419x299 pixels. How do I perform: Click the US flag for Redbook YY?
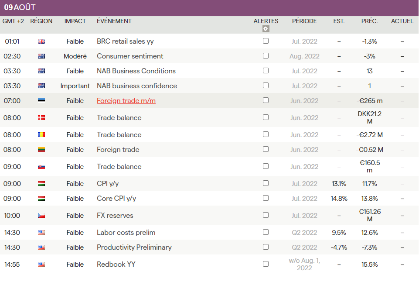pyautogui.click(x=41, y=265)
